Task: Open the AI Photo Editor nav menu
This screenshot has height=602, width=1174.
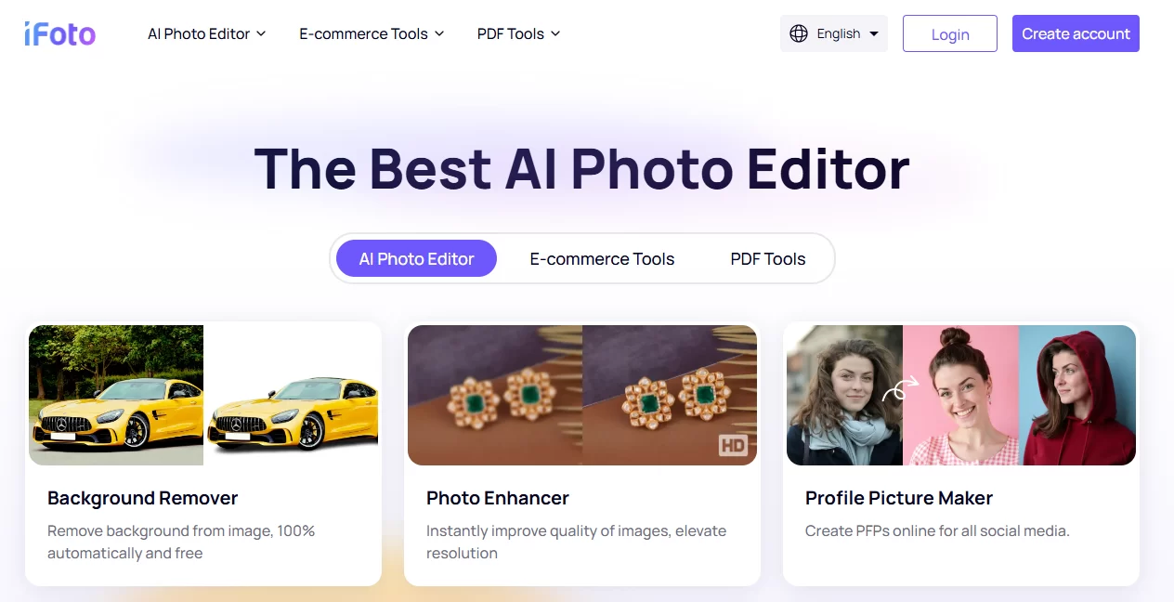Action: click(206, 33)
